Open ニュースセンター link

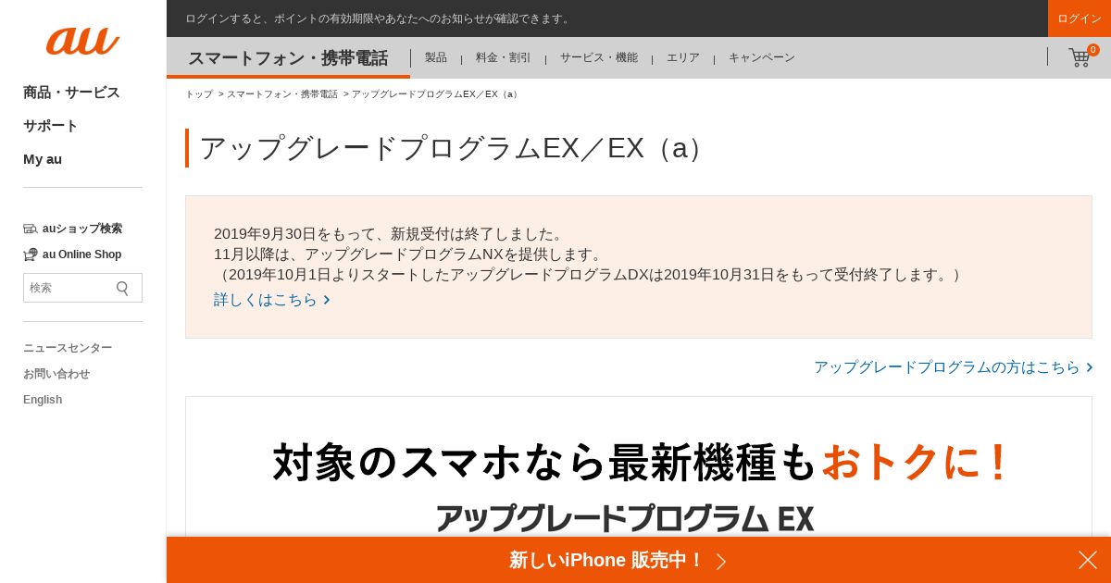pos(68,348)
